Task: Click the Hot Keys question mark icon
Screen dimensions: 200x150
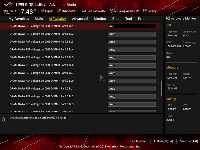Action: 145,11
